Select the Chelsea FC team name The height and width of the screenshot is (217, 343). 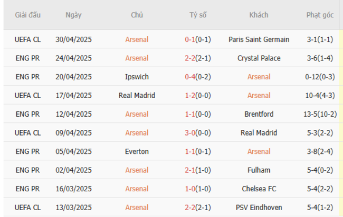click(259, 189)
